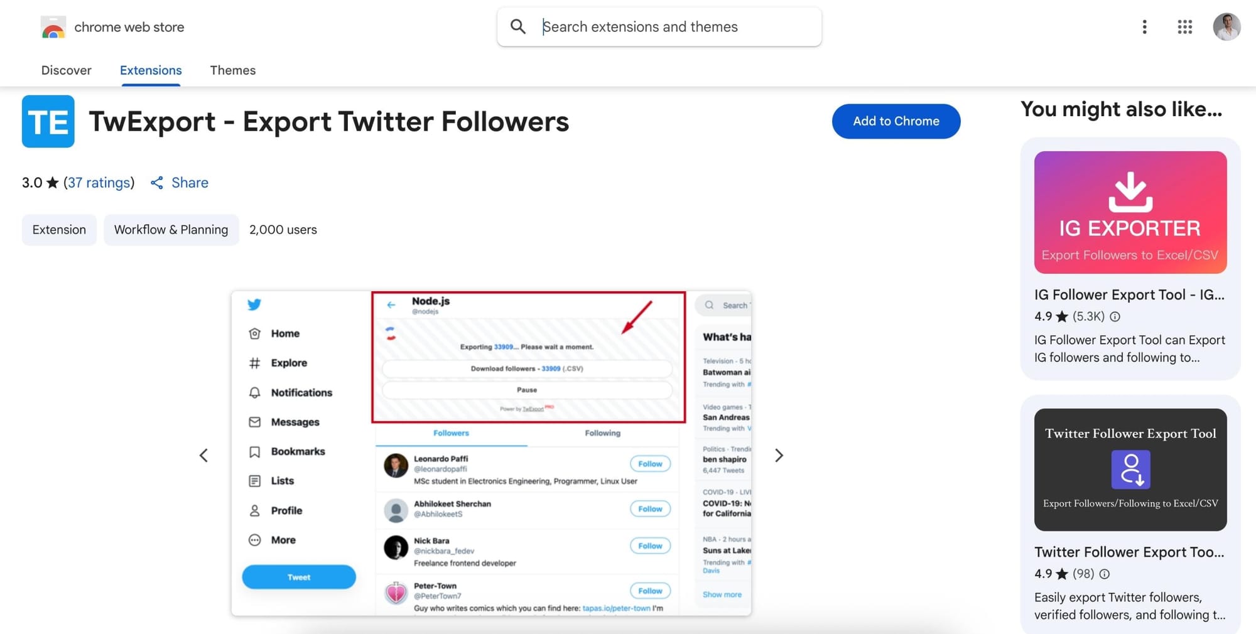1256x634 pixels.
Task: Switch to the Discover tab
Action: point(66,70)
